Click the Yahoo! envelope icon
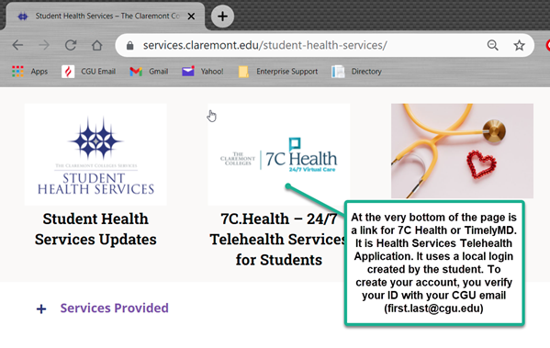The image size is (550, 348). [188, 72]
